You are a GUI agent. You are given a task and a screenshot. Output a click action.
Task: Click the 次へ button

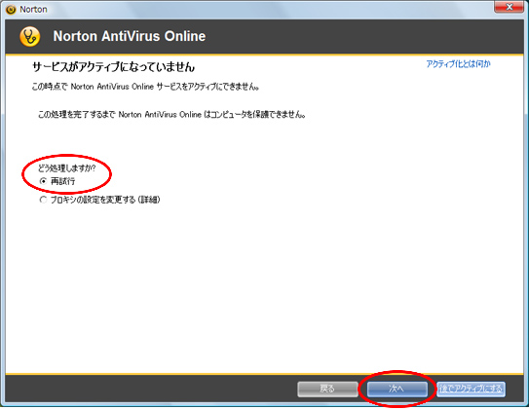click(397, 390)
